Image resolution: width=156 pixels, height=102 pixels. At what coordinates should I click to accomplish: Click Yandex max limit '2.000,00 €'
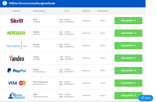click(x=69, y=59)
